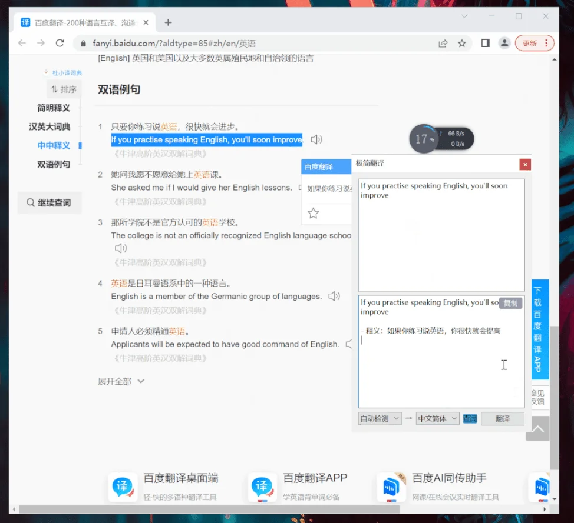Open the 自动检测 source language dropdown
The width and height of the screenshot is (574, 523).
[380, 418]
